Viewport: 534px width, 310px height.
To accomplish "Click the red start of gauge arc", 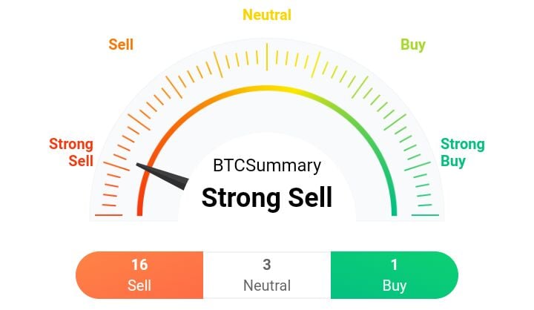I will tap(139, 208).
